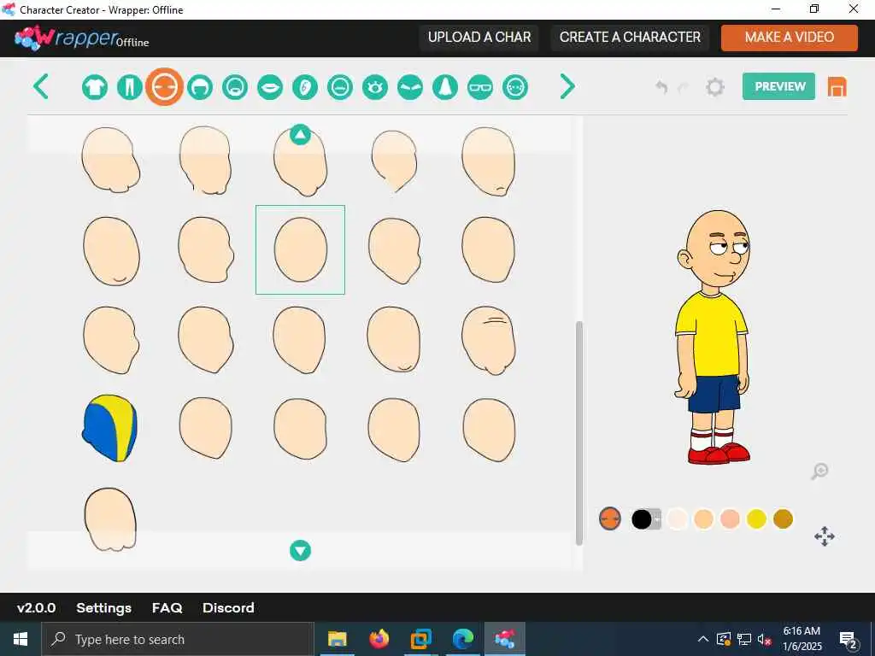Open the ear category icon
Screen dimensions: 875x656
tap(305, 87)
